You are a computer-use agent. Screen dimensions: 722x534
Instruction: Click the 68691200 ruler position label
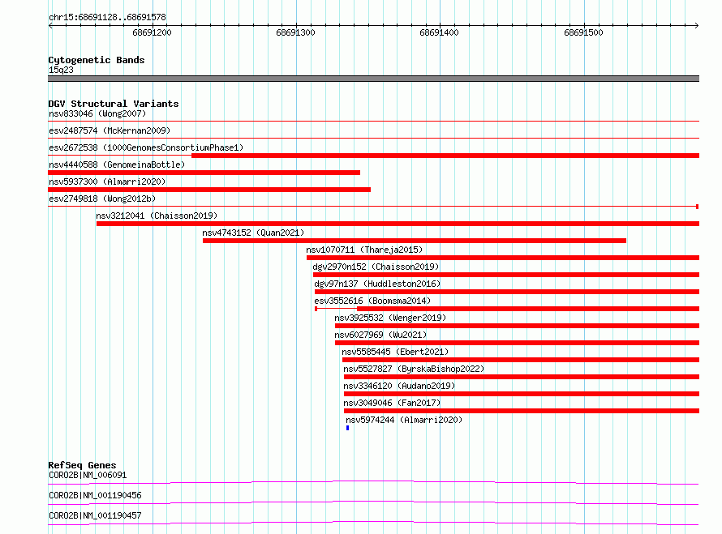point(152,32)
